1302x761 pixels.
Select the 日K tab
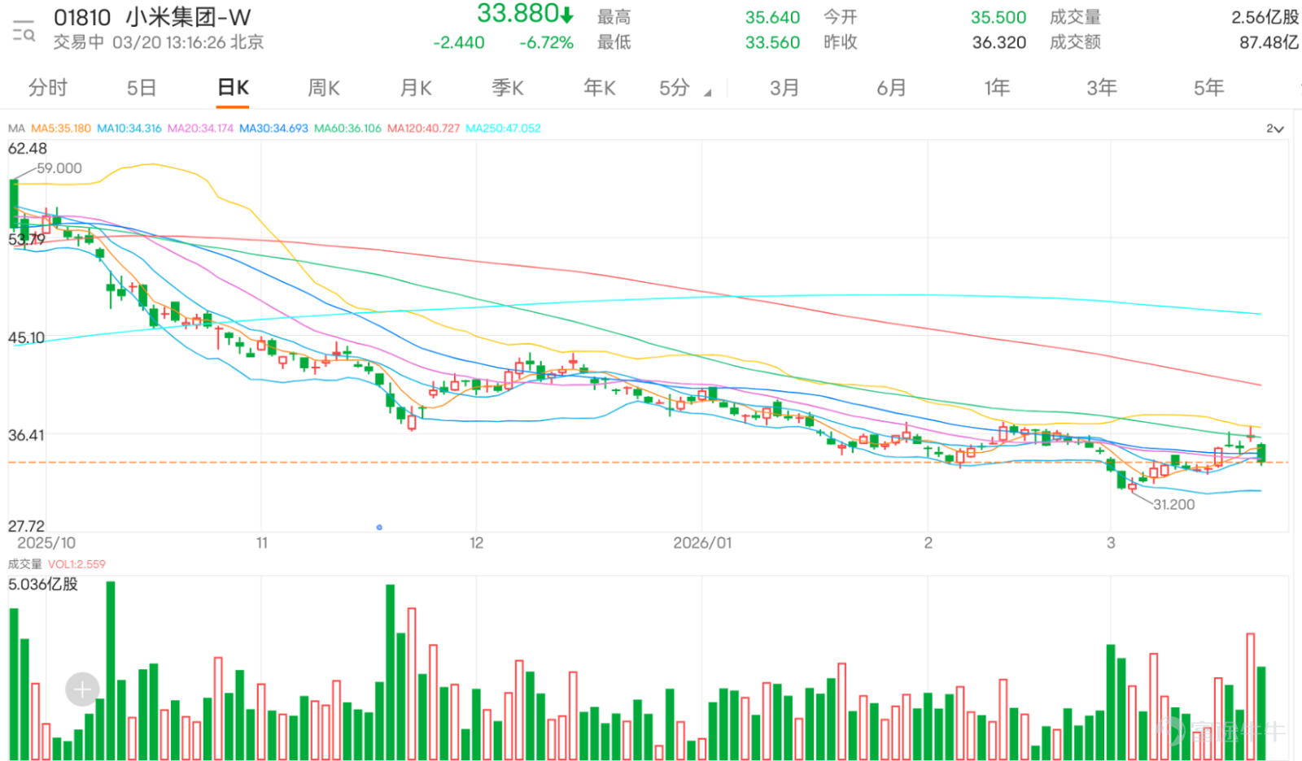(x=233, y=88)
